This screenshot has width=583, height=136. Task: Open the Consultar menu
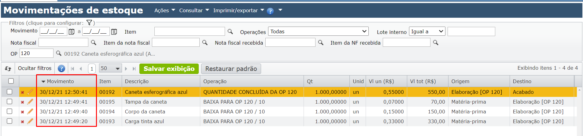[x=194, y=10]
